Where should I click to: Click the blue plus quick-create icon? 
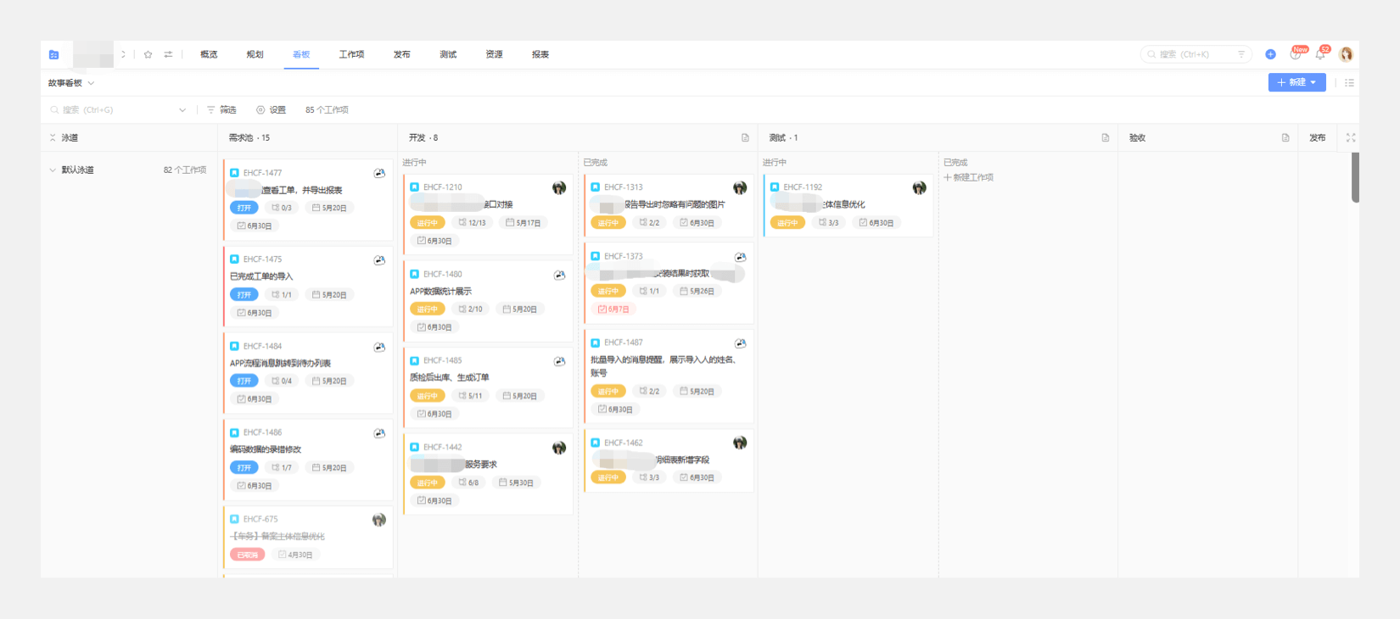(1270, 54)
